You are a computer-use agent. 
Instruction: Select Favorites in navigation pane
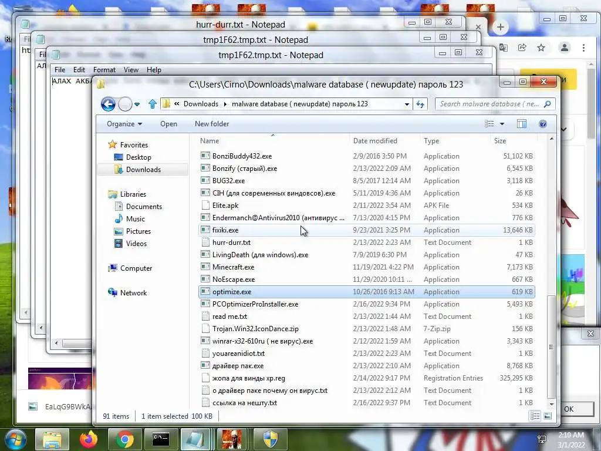[x=134, y=145]
